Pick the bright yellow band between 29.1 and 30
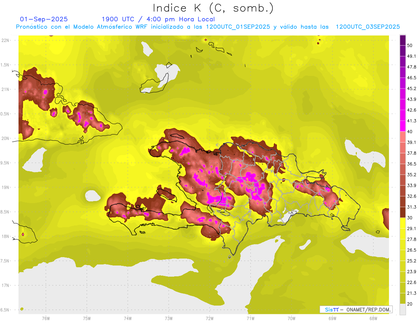Image resolution: width=419 pixels, height=323 pixels. pos(403,223)
